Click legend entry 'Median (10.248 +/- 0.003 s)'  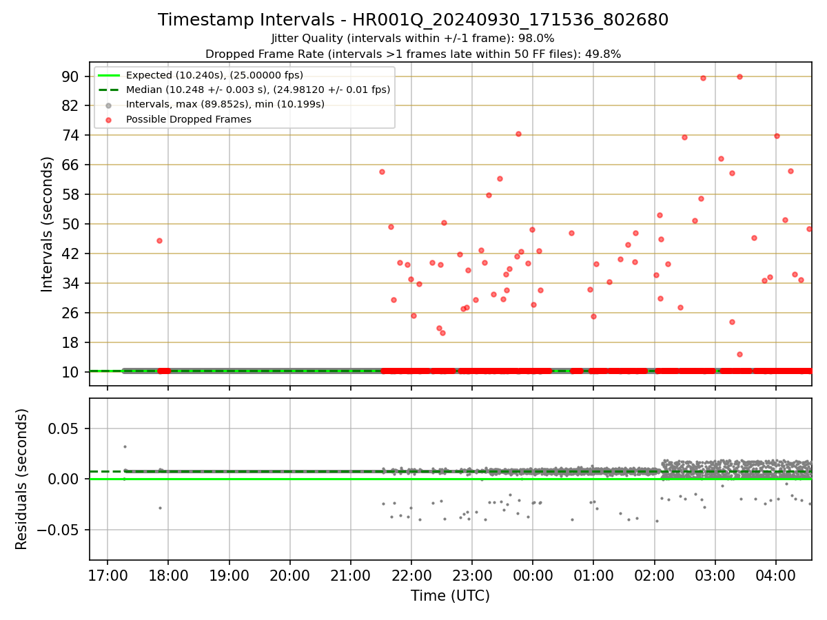coord(258,90)
